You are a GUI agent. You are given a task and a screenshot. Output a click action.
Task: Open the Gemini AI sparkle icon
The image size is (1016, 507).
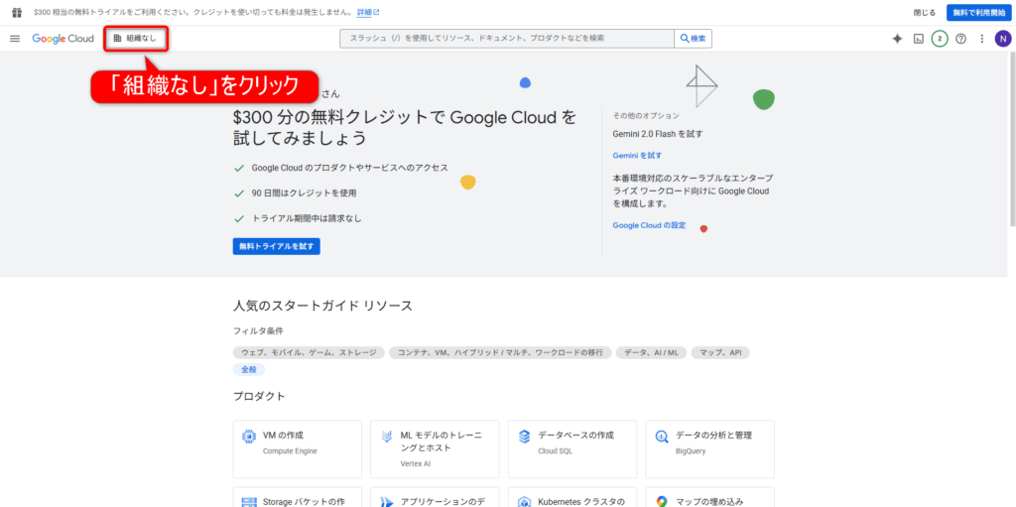pyautogui.click(x=897, y=39)
